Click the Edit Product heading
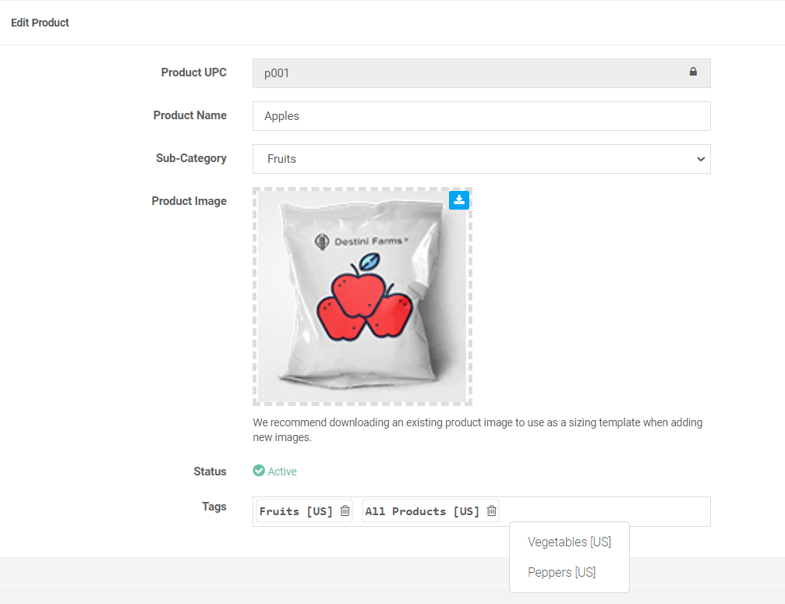 (40, 23)
